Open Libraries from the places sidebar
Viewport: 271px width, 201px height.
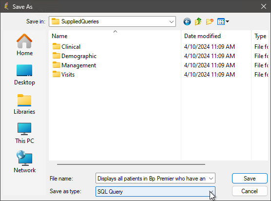24,104
